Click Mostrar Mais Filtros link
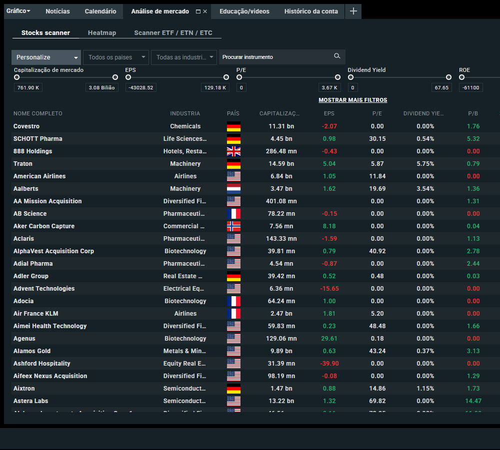 click(x=352, y=100)
